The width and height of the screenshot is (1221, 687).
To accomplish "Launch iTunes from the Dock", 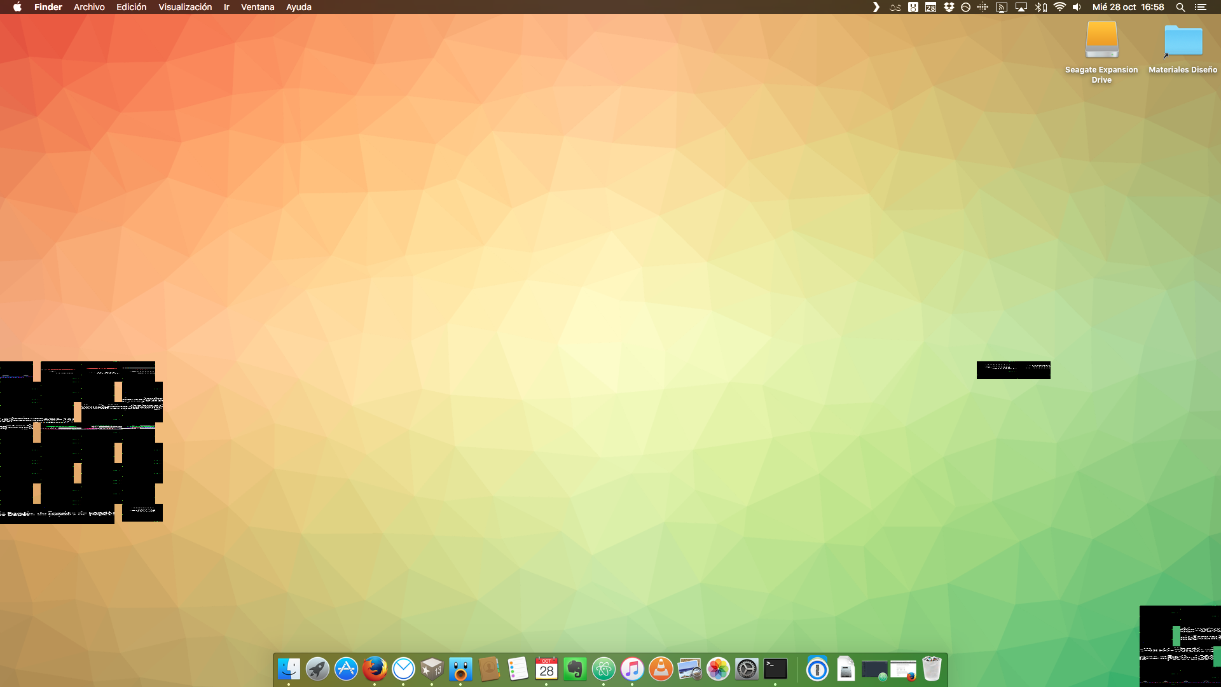I will 632,669.
